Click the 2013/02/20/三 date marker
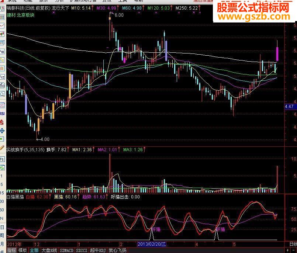Screen dimensions: 297x253 pos(152,244)
